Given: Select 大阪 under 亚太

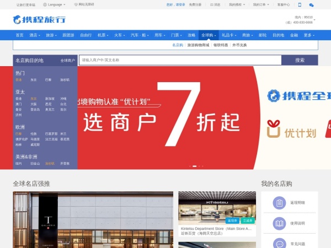Looking at the screenshot, I should (34, 104).
